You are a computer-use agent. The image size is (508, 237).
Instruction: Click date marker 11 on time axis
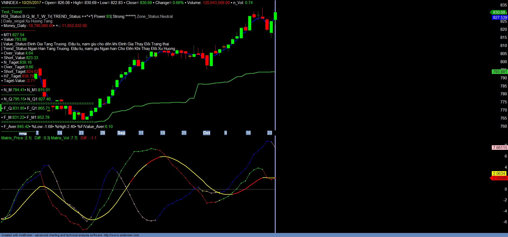coord(141,133)
